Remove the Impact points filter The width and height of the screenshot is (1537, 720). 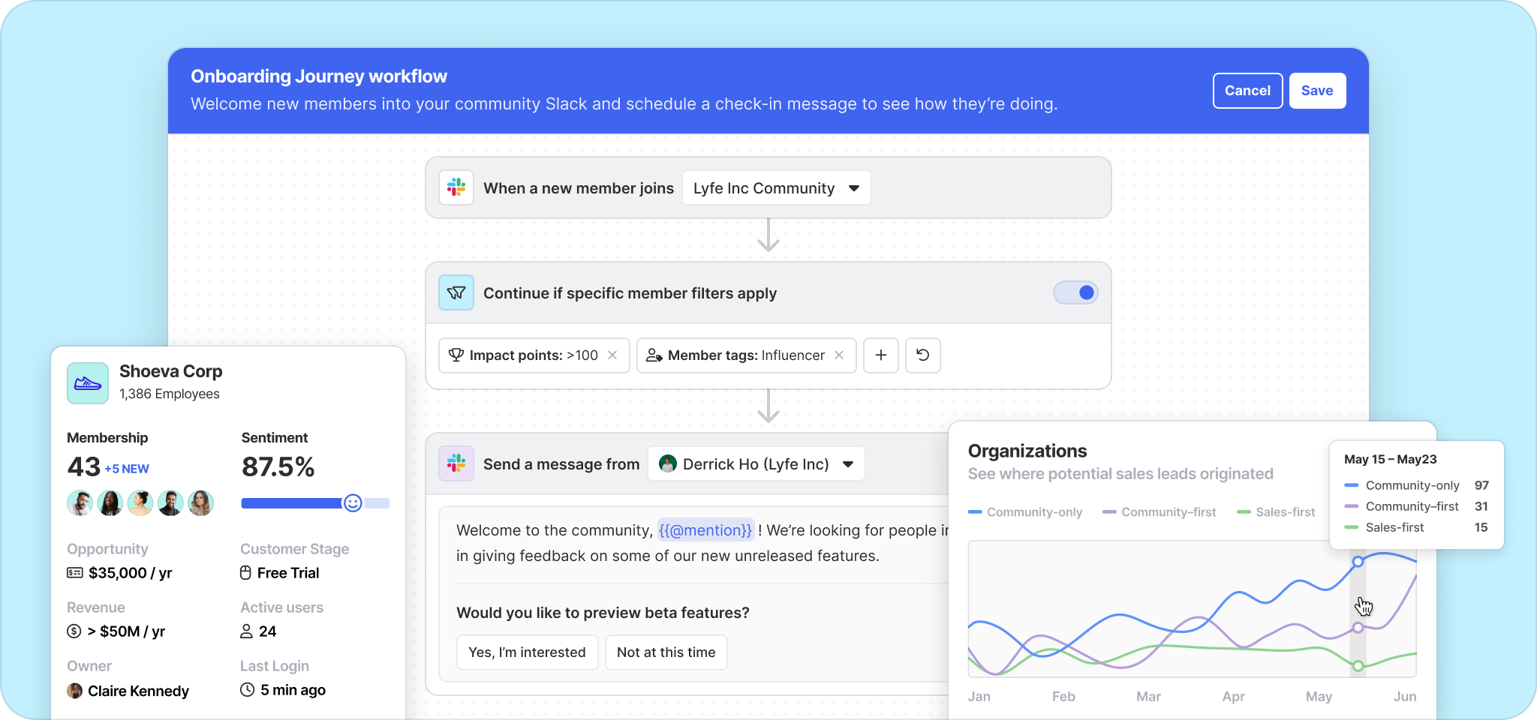[612, 355]
